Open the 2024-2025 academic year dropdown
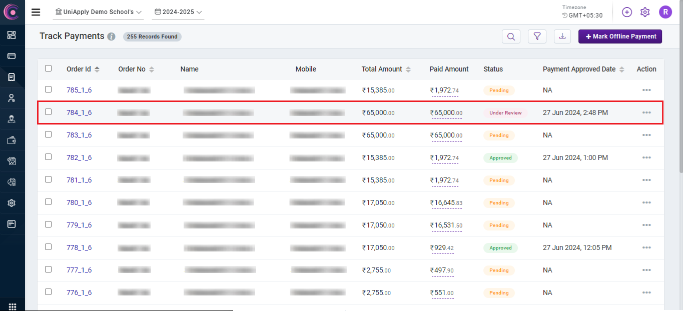 (x=178, y=12)
